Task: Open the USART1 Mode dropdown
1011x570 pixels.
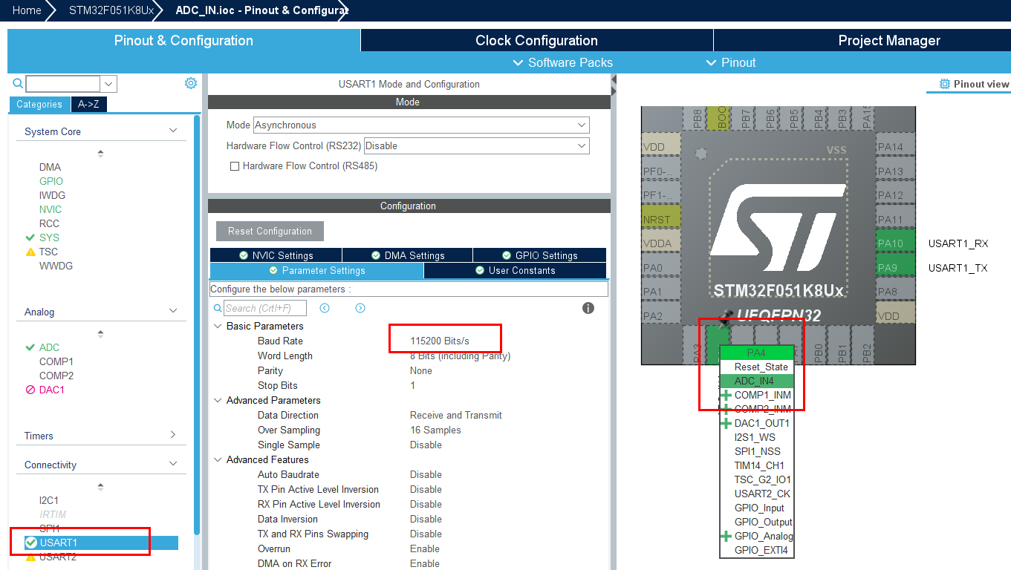Action: point(421,125)
